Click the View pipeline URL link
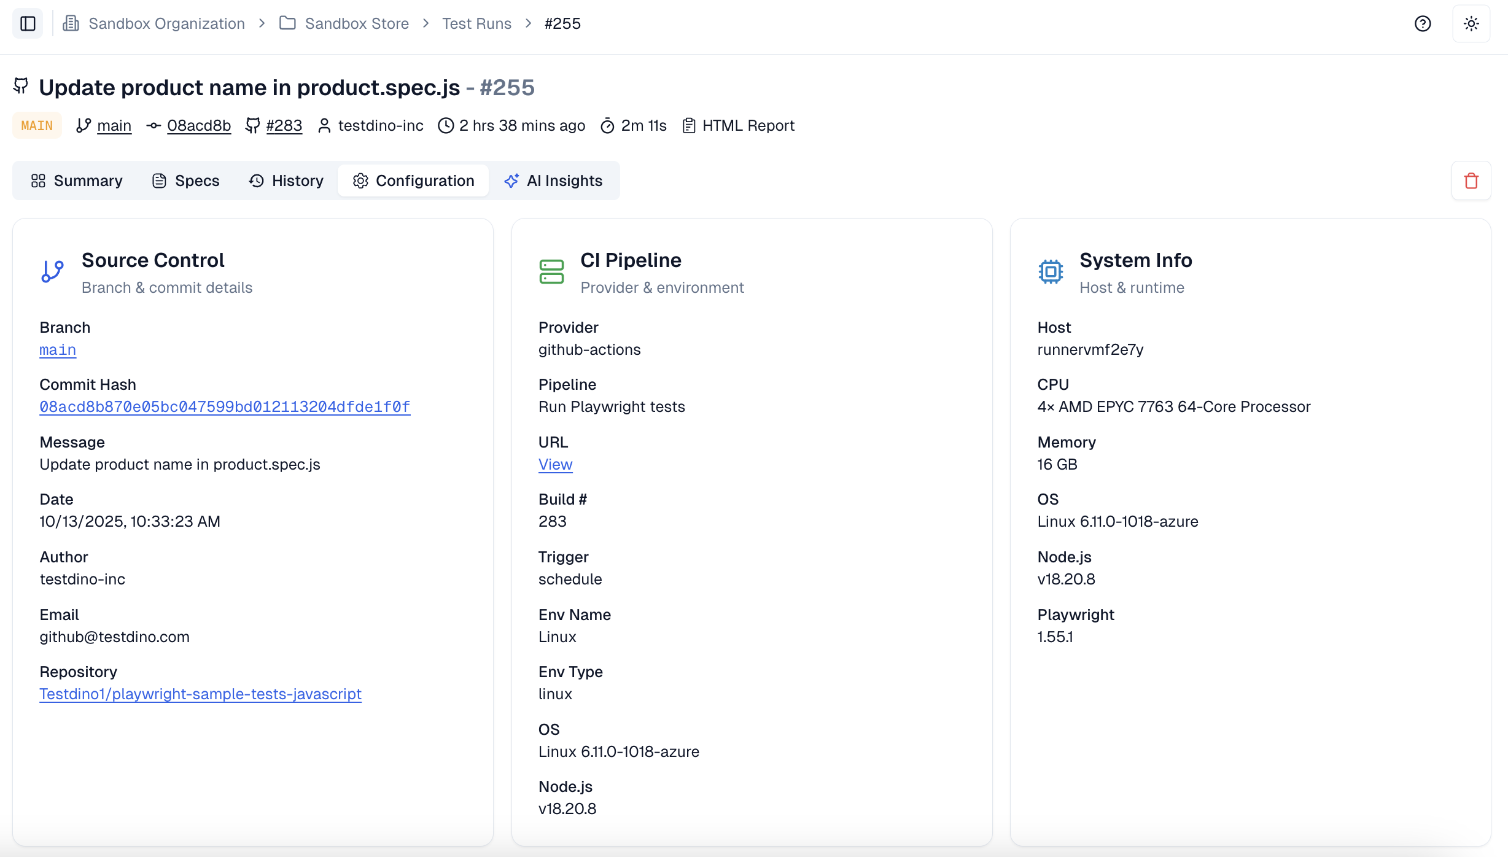This screenshot has height=857, width=1508. coord(555,464)
